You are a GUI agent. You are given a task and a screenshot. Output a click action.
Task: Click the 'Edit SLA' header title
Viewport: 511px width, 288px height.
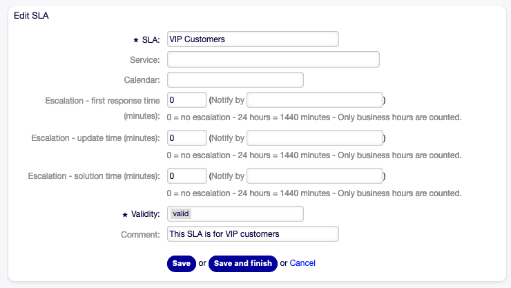(31, 16)
